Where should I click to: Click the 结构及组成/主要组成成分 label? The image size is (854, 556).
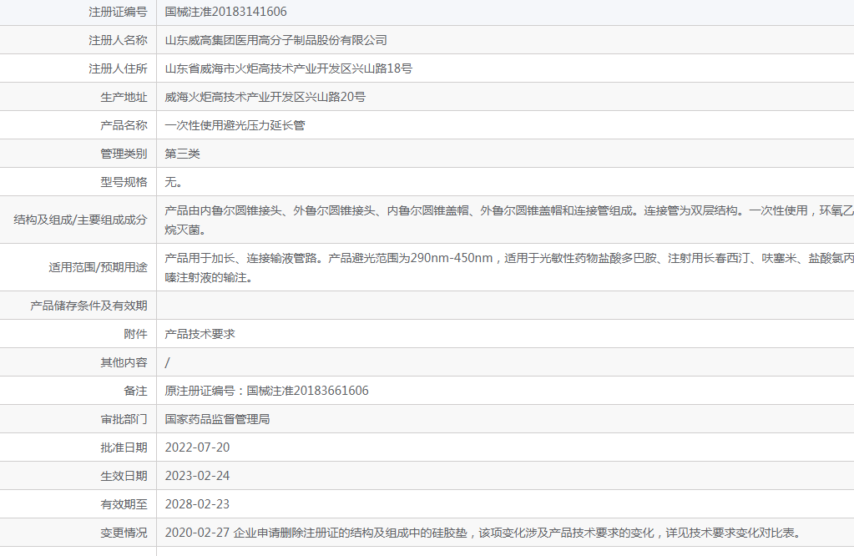(x=81, y=220)
